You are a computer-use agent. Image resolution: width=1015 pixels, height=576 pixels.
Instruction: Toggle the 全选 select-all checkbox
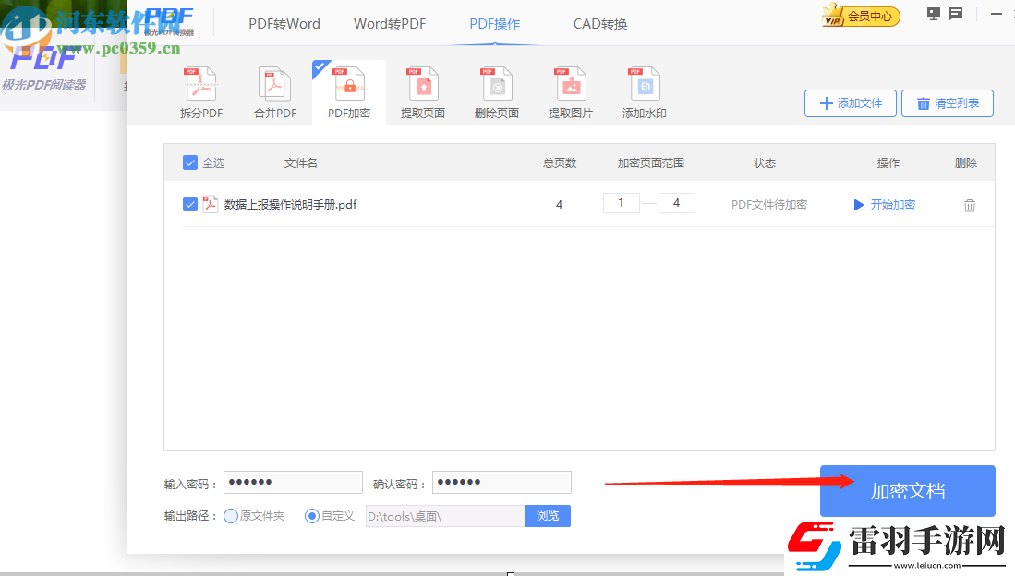tap(189, 162)
